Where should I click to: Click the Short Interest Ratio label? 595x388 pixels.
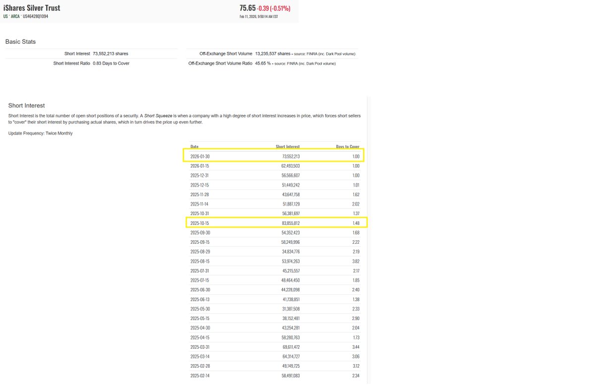point(72,63)
